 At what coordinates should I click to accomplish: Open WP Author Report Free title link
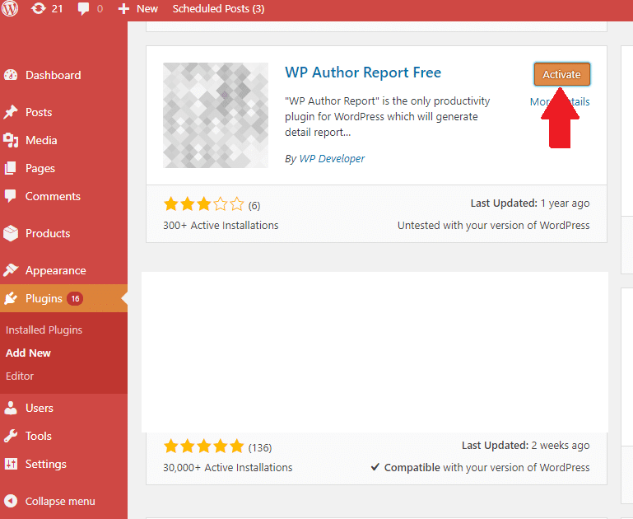pos(363,72)
